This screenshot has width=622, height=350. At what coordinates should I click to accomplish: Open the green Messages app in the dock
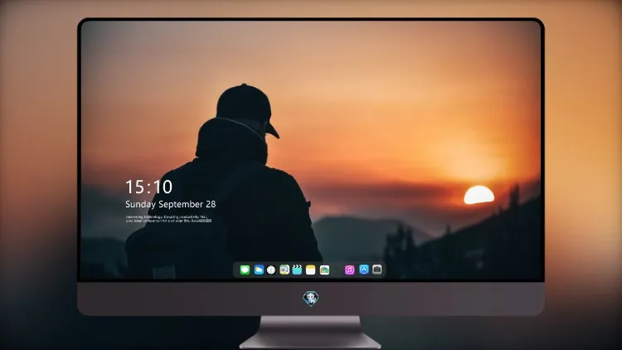pos(245,270)
